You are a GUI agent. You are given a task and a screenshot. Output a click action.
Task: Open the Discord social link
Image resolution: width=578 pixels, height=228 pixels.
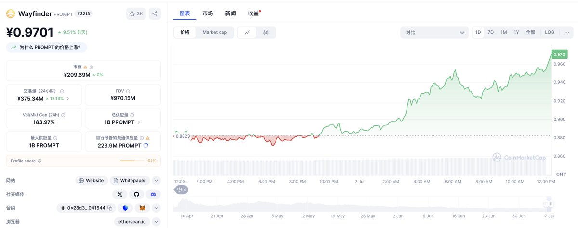click(x=153, y=194)
